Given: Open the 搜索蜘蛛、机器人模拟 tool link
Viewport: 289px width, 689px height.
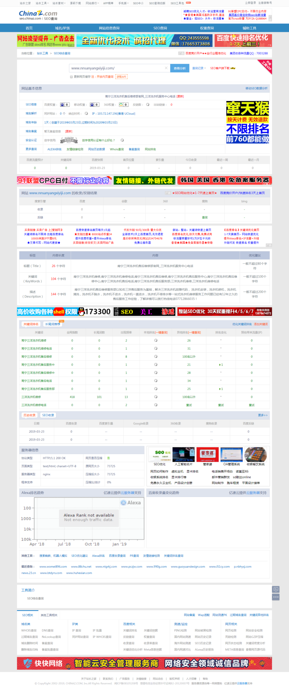Looking at the screenshot, I should click(x=53, y=556).
